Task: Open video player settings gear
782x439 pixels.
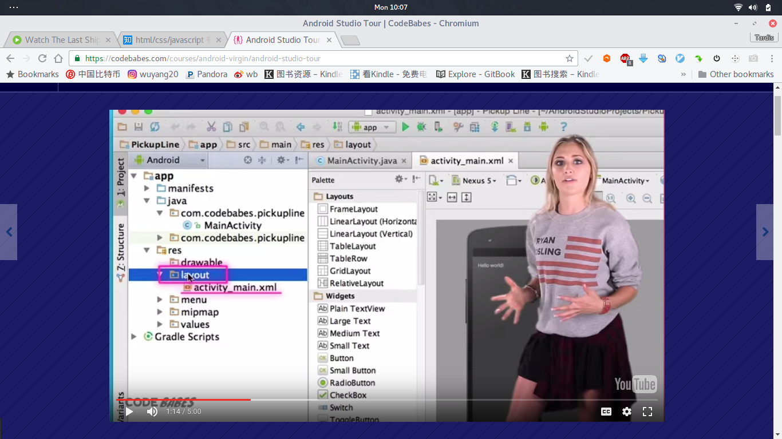Action: 627,412
